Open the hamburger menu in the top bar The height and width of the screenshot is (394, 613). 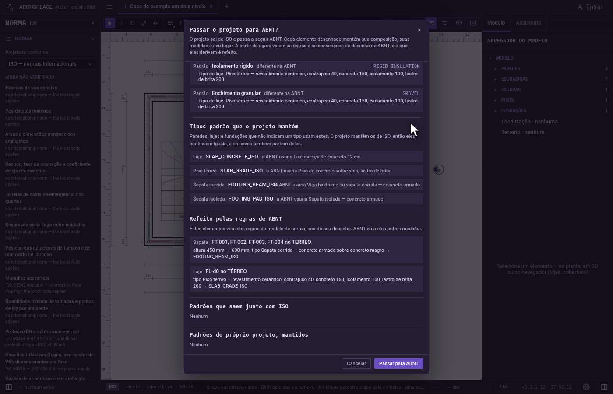coord(109,7)
